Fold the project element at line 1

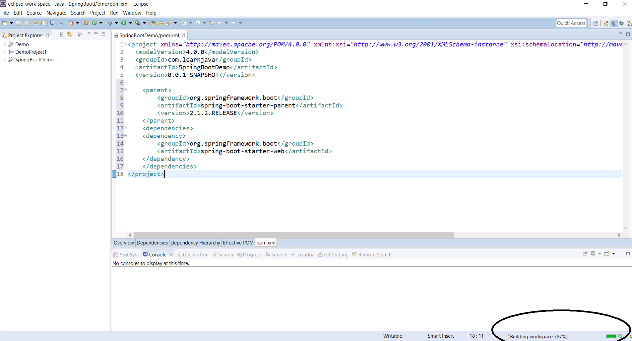click(125, 44)
